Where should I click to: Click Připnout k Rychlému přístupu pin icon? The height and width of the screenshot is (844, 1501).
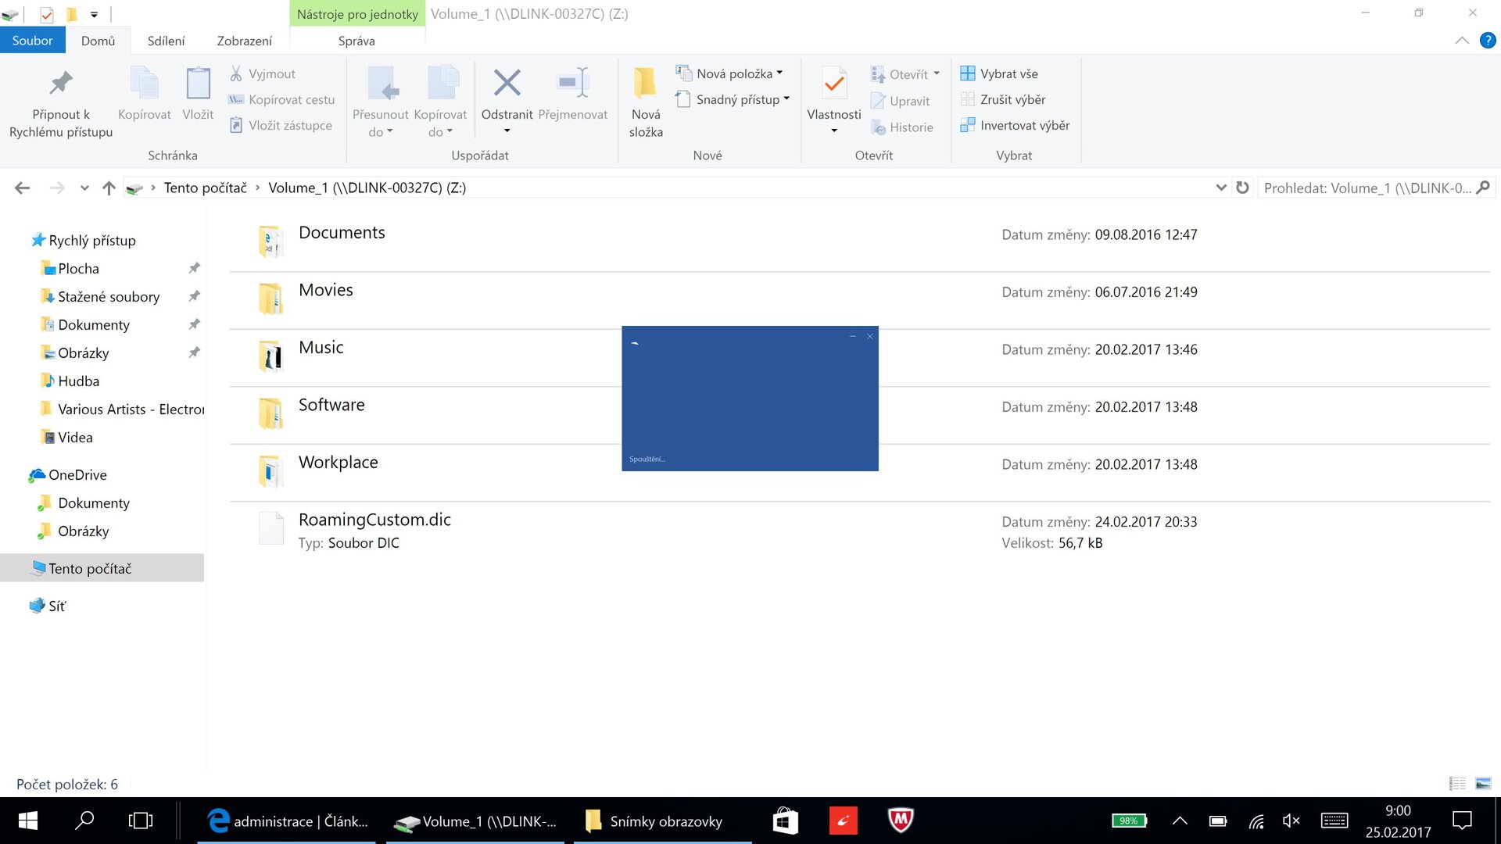click(61, 83)
